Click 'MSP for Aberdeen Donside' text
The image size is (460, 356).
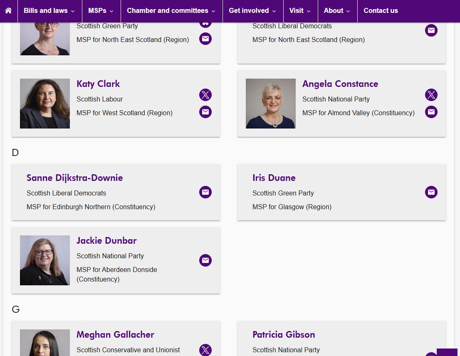point(117,269)
